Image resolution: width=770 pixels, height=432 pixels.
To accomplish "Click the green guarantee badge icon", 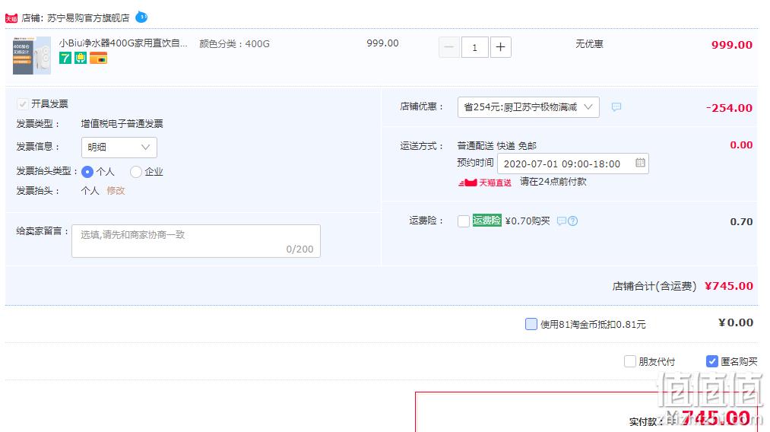I will (81, 58).
